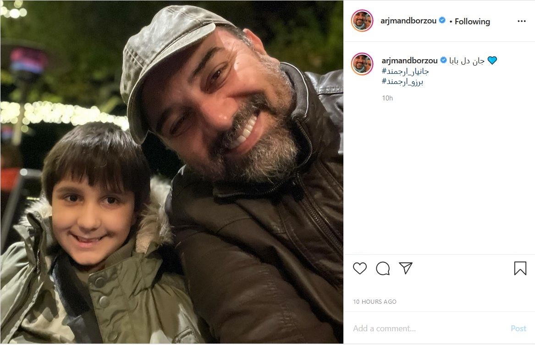Open comments via speech bubble icon
Screen dimensions: 535x345
pyautogui.click(x=383, y=268)
